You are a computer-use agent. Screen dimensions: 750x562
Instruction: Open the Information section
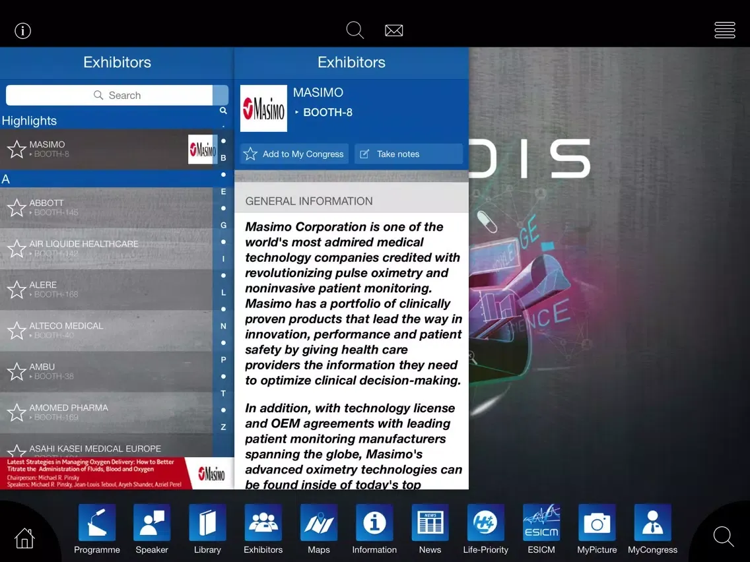374,530
